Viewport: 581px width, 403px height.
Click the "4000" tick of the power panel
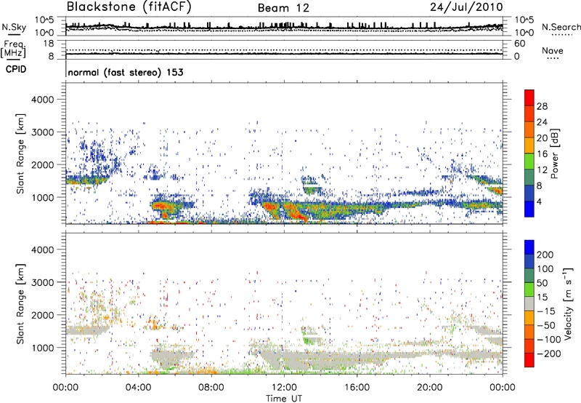[x=42, y=100]
